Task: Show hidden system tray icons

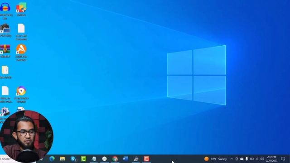Action: click(232, 159)
